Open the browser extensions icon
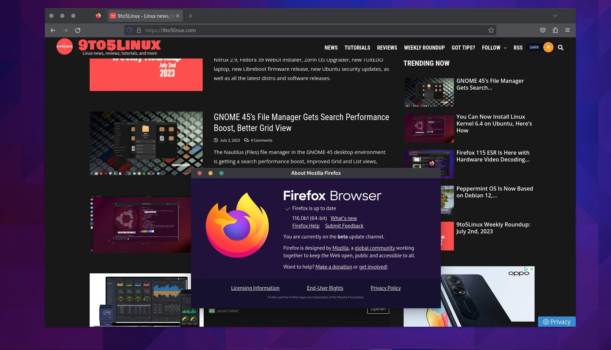 (x=555, y=30)
